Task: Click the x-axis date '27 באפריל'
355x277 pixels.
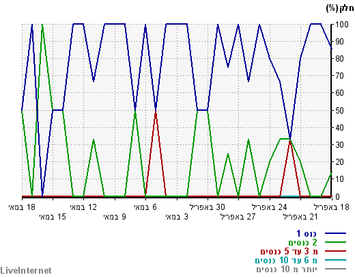Action: (x=238, y=216)
